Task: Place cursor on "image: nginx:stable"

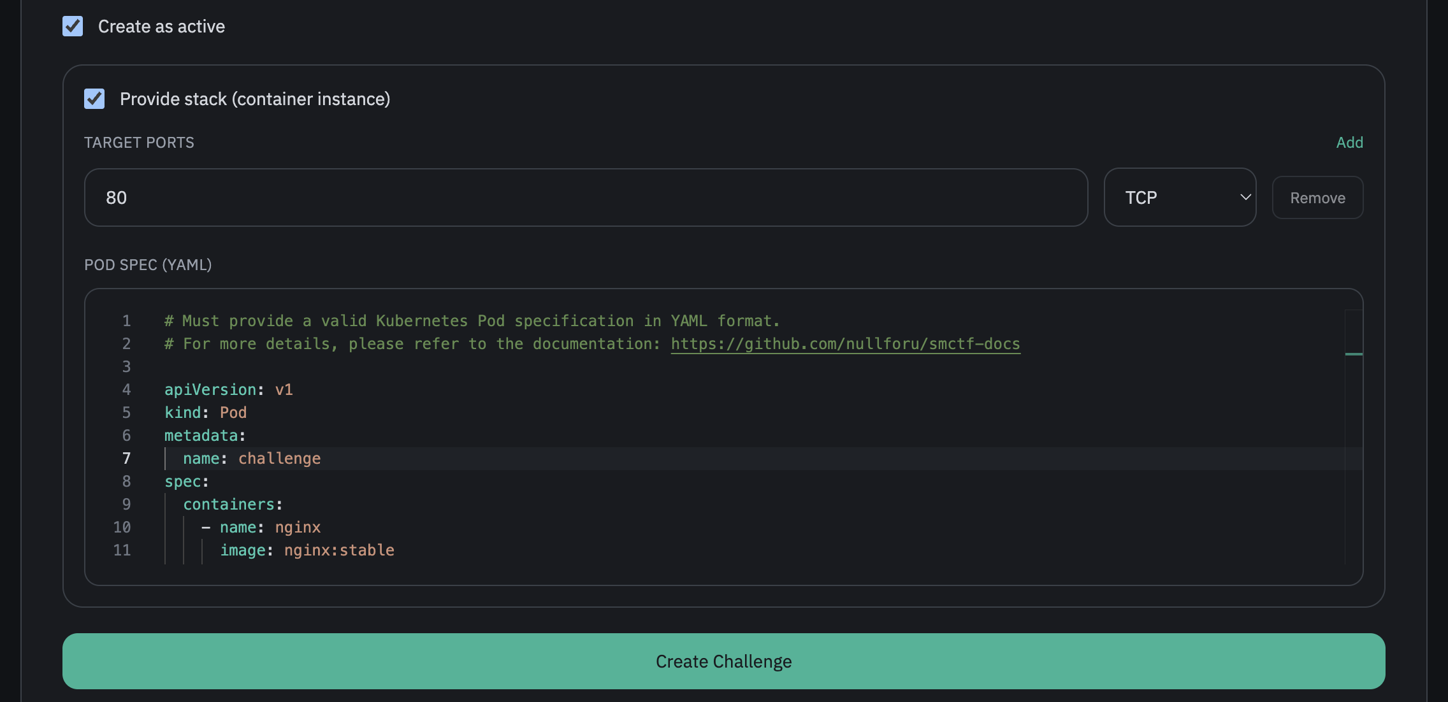Action: 307,550
